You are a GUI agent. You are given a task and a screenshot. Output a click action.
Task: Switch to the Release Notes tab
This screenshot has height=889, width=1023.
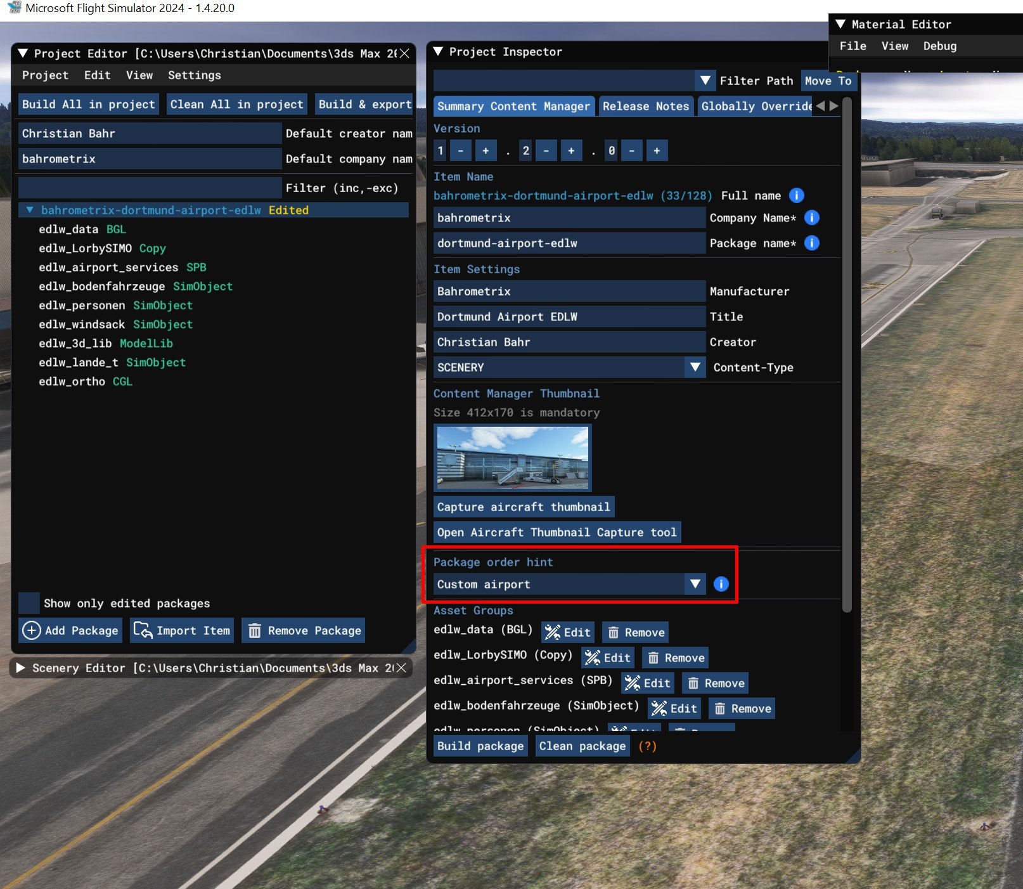pyautogui.click(x=646, y=106)
